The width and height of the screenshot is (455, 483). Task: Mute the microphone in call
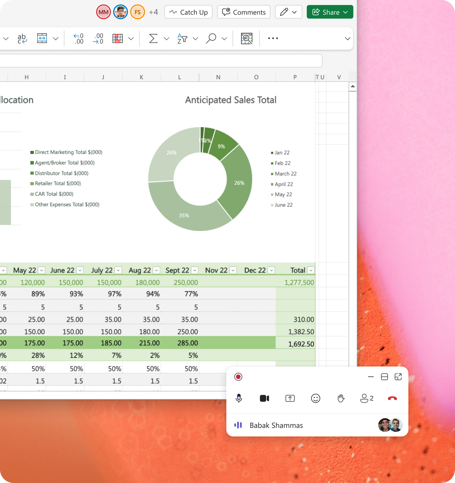[239, 398]
